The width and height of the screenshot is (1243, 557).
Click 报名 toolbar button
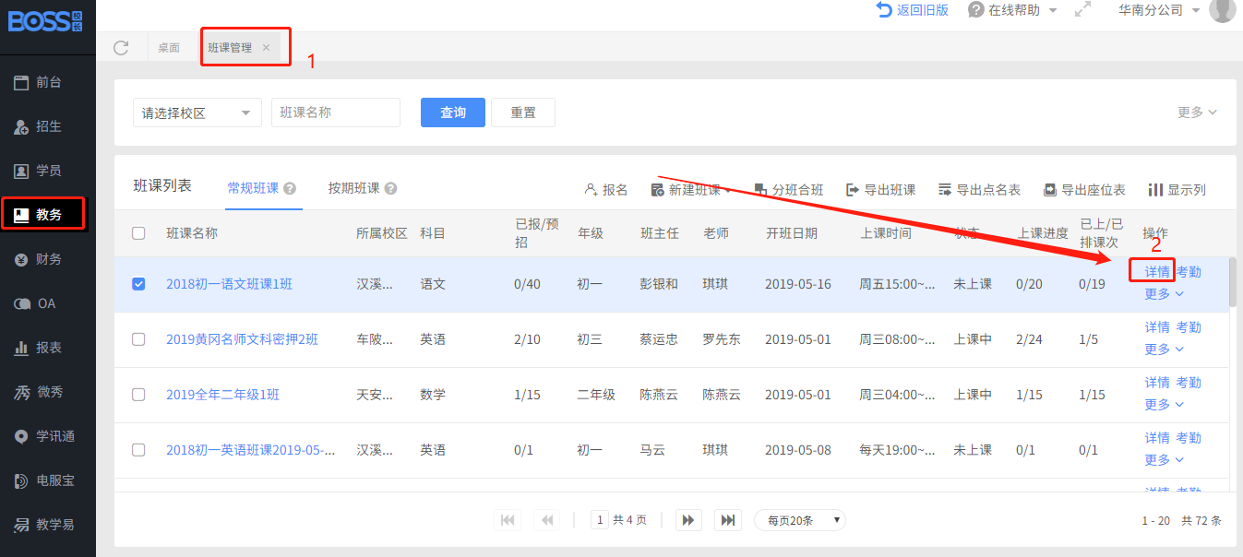coord(606,190)
